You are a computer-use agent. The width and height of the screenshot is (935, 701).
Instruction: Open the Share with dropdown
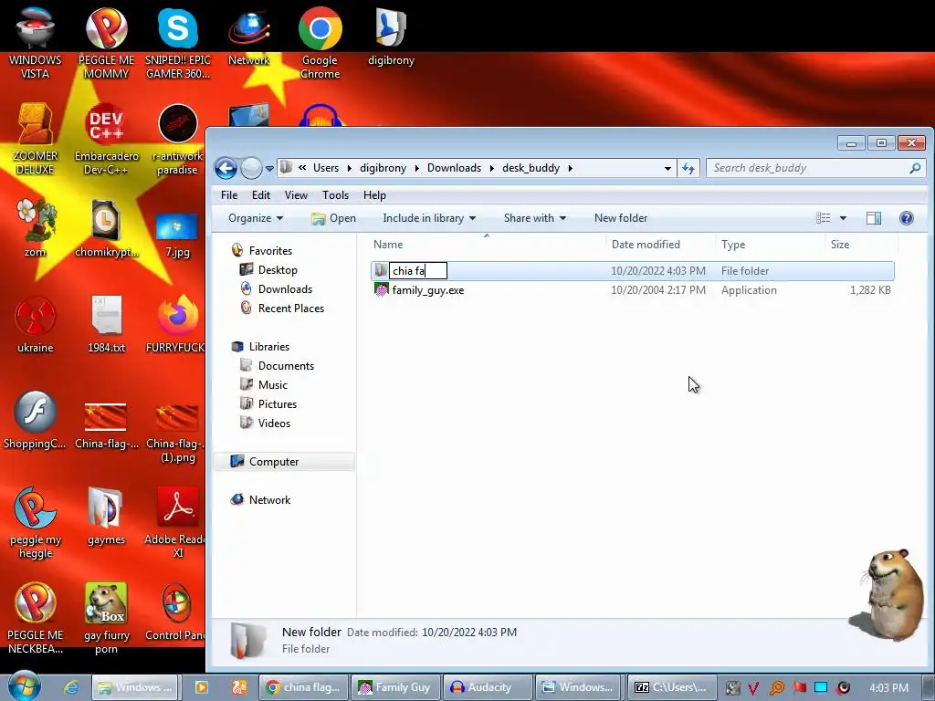534,218
